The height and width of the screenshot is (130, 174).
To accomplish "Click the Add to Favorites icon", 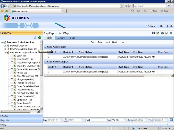I will 7,11.
